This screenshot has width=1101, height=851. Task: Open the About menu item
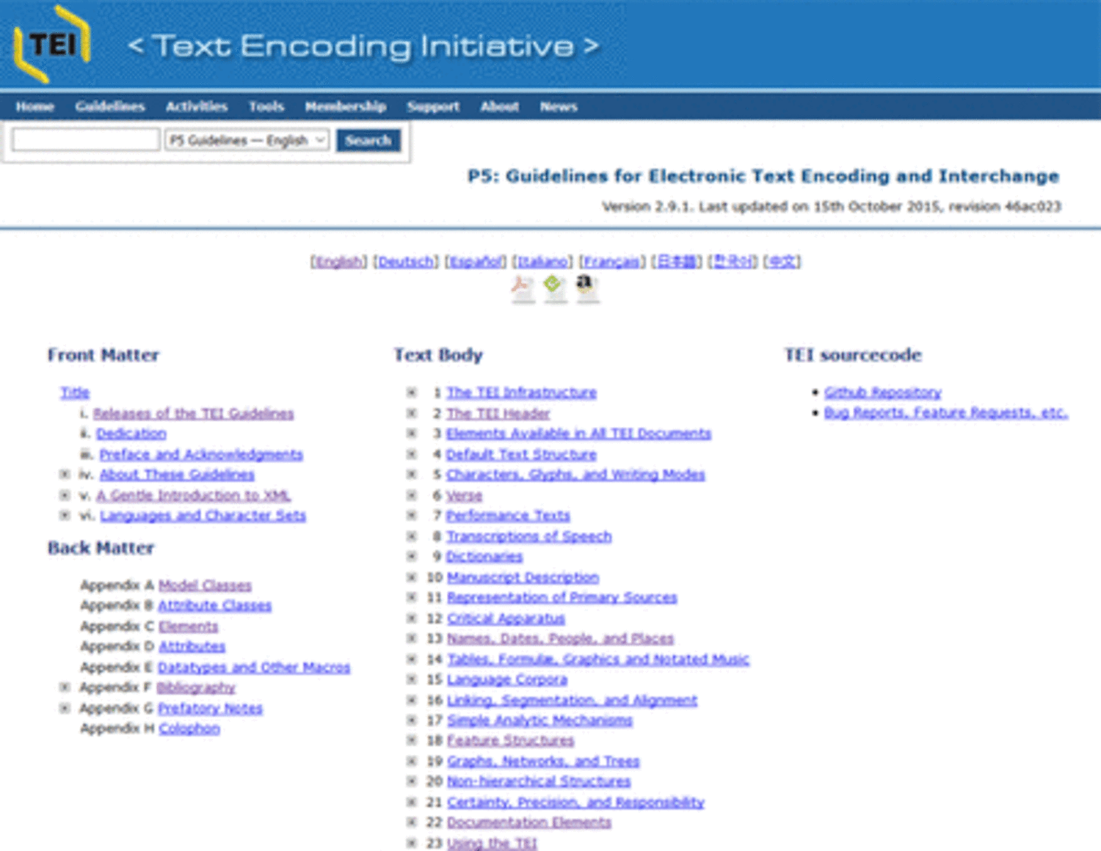500,106
